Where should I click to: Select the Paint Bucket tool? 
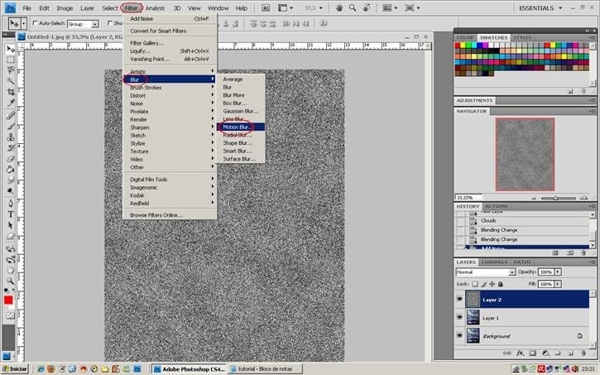10,169
